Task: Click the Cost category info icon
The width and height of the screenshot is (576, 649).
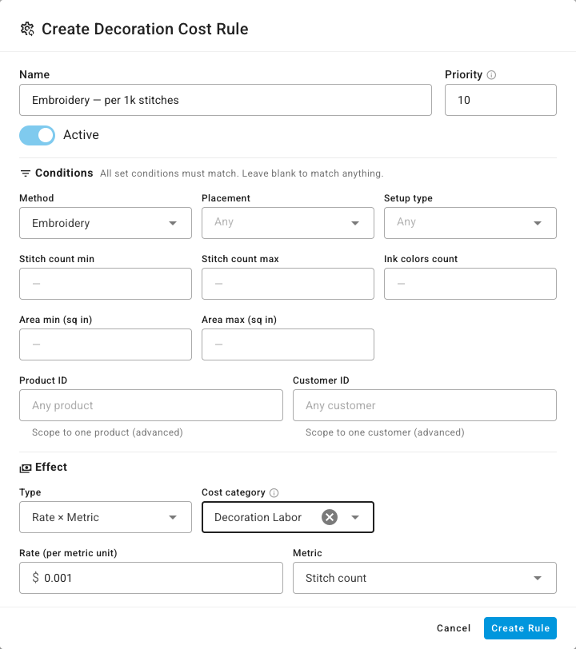Action: 274,492
